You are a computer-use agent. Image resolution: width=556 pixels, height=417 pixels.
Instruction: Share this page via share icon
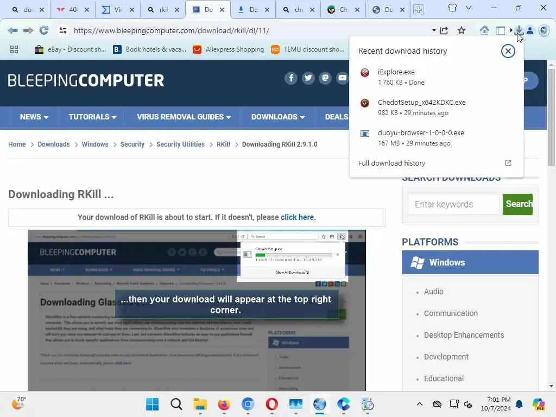(444, 30)
